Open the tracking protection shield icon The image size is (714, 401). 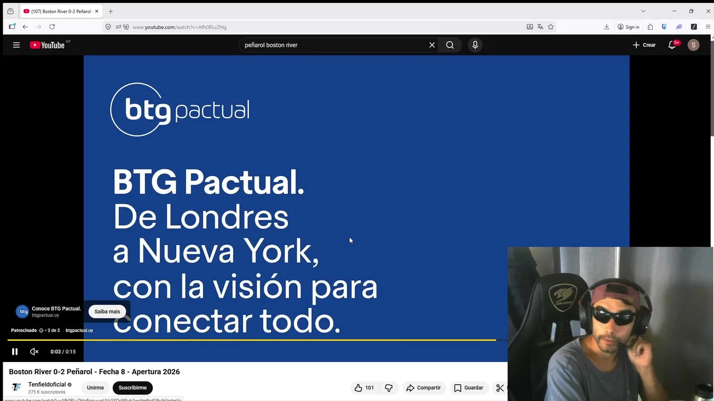108,27
